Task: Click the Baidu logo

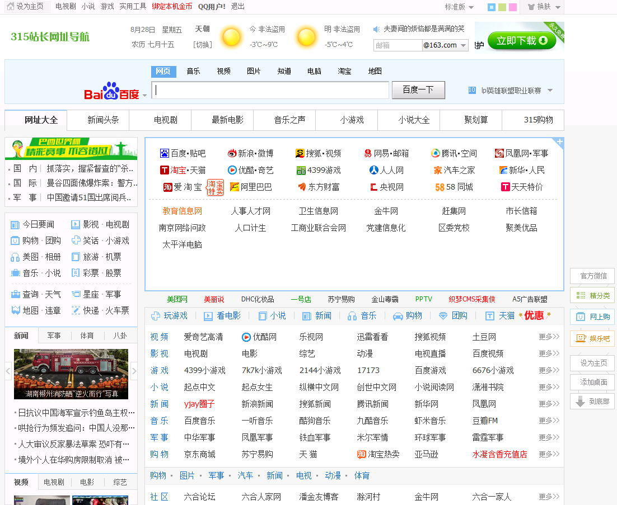Action: point(111,91)
